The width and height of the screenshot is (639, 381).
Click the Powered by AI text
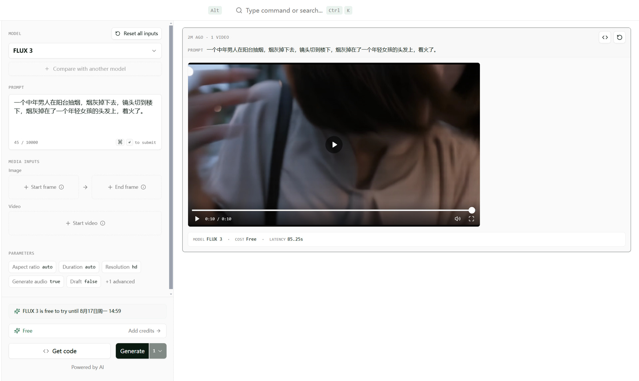pyautogui.click(x=88, y=367)
